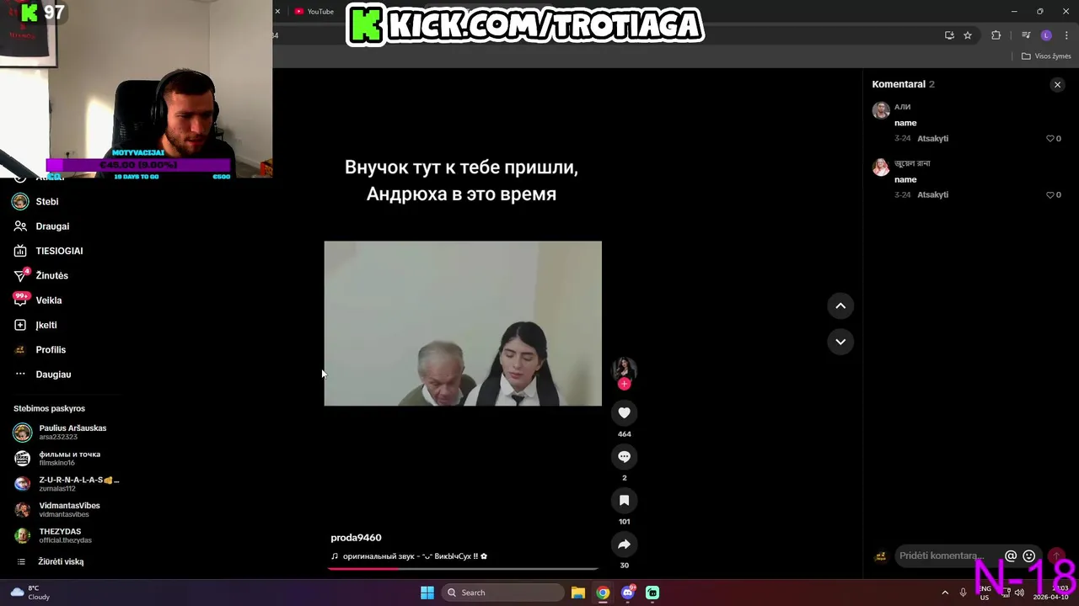Expand Žiūrėti viską followed list
This screenshot has width=1079, height=606.
click(61, 561)
